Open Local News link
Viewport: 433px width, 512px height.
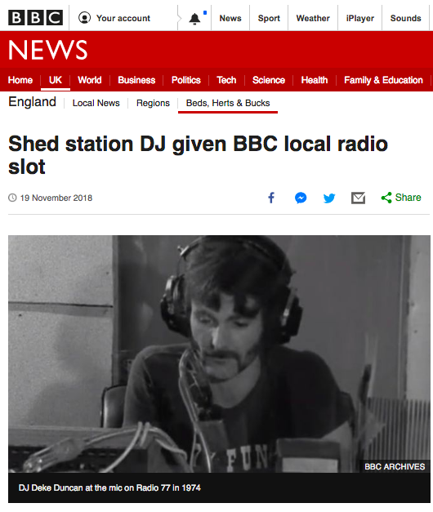click(96, 103)
